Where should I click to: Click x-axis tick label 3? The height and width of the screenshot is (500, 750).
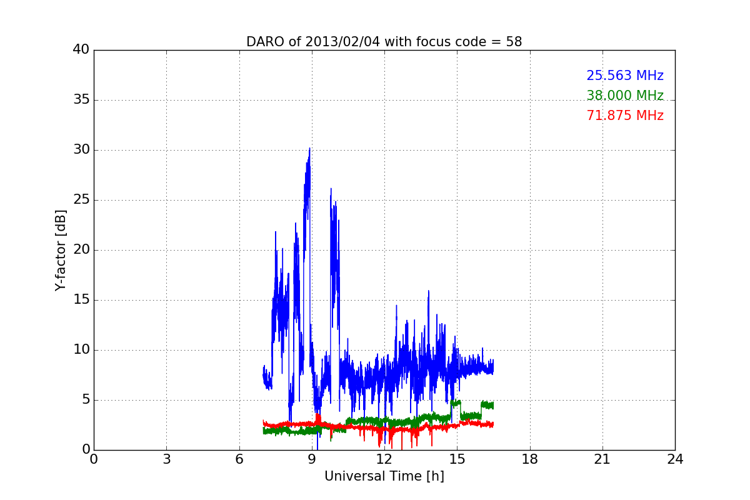(166, 459)
